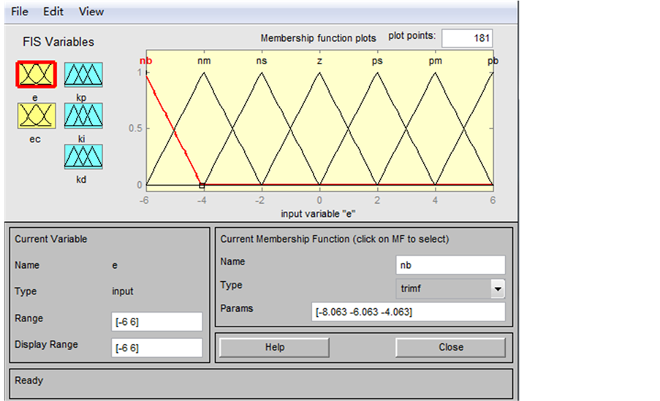This screenshot has width=660, height=401.
Task: Open the Edit menu
Action: [53, 12]
